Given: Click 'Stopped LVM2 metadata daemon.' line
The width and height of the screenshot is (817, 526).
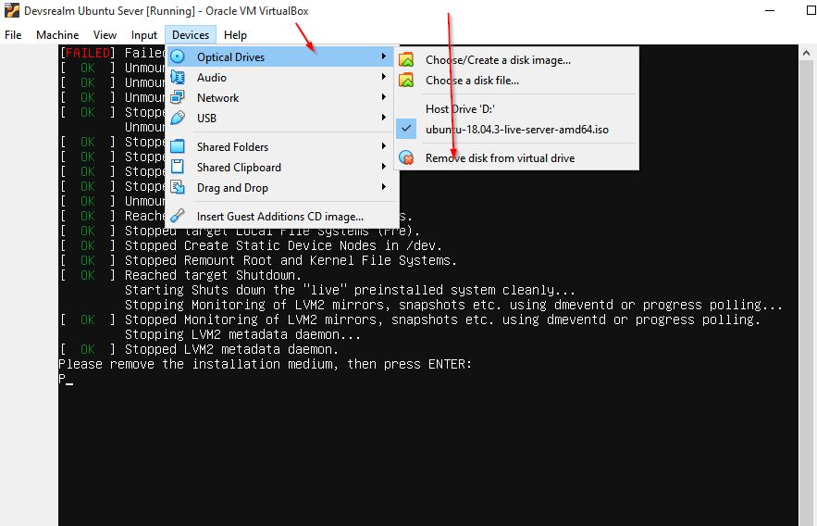Looking at the screenshot, I should [232, 349].
